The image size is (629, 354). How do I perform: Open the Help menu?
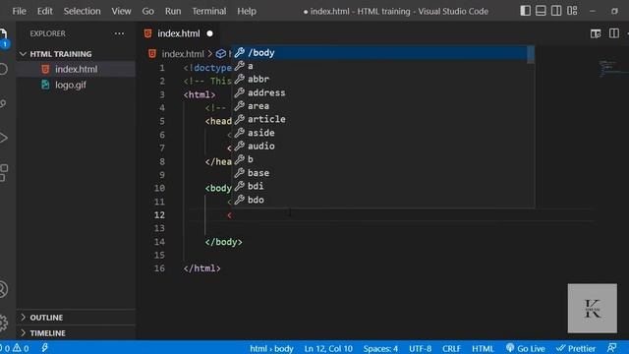click(247, 11)
